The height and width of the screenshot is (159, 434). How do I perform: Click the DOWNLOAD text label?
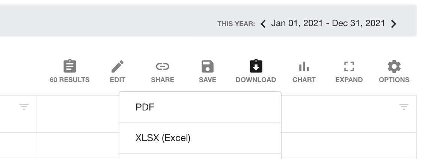coord(256,80)
